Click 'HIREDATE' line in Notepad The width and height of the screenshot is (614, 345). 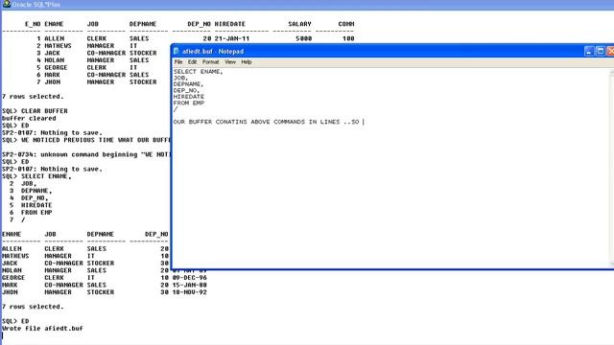(x=189, y=97)
